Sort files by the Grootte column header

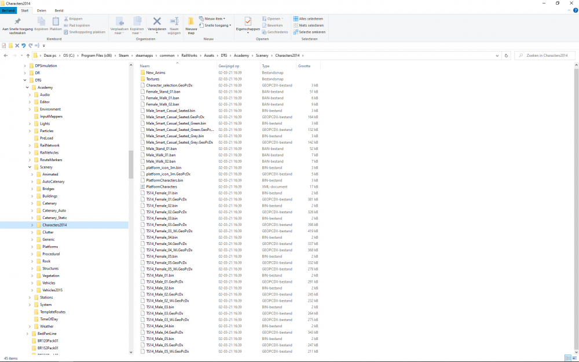(x=305, y=66)
